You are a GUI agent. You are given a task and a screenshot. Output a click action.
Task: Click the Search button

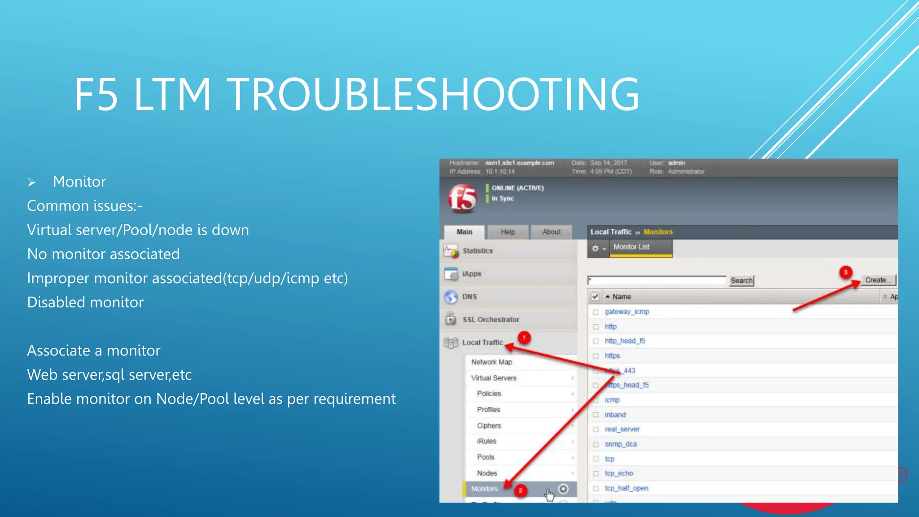741,280
